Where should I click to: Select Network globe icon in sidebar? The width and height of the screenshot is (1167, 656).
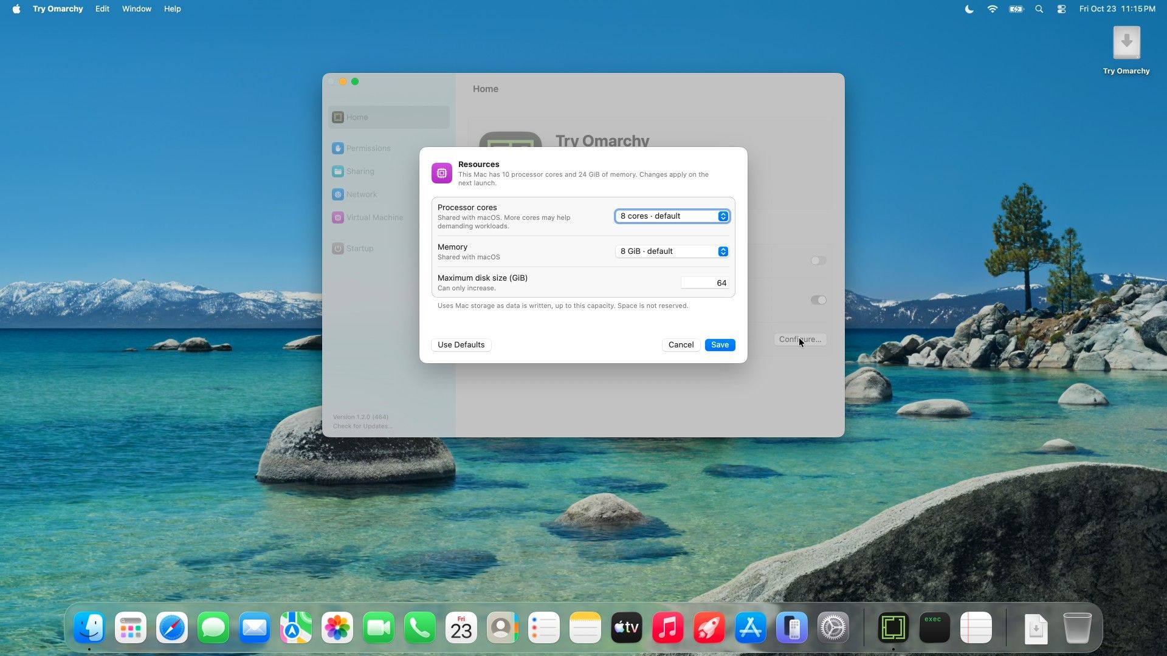click(x=338, y=194)
